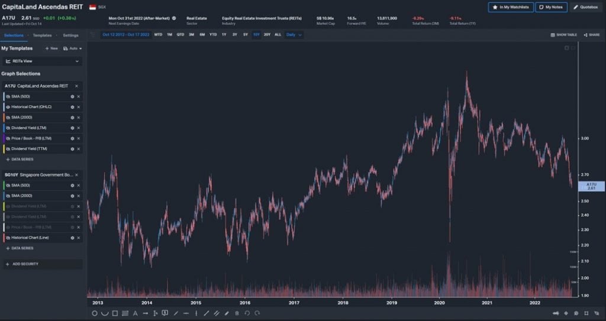Screen dimensions: 606x321
Task: Select the circle drawing tool
Action: (94, 313)
